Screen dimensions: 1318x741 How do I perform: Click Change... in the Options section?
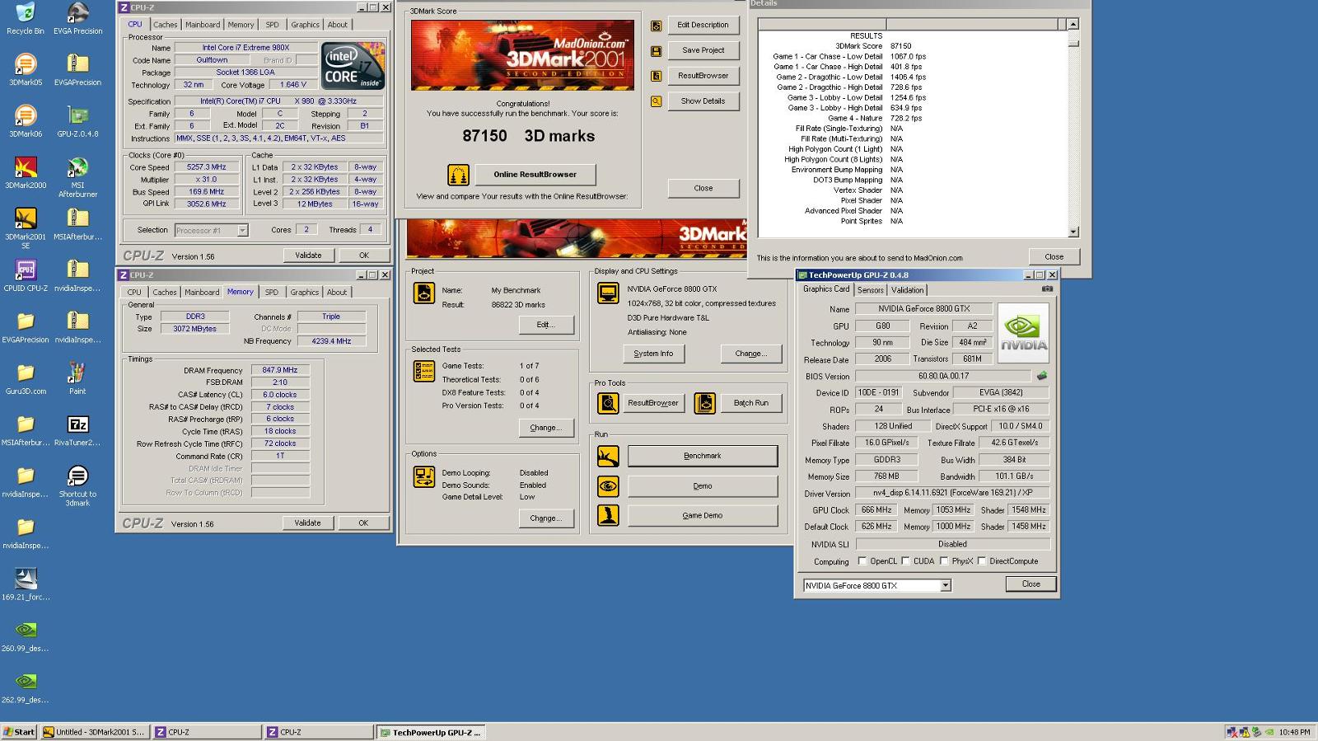tap(546, 518)
